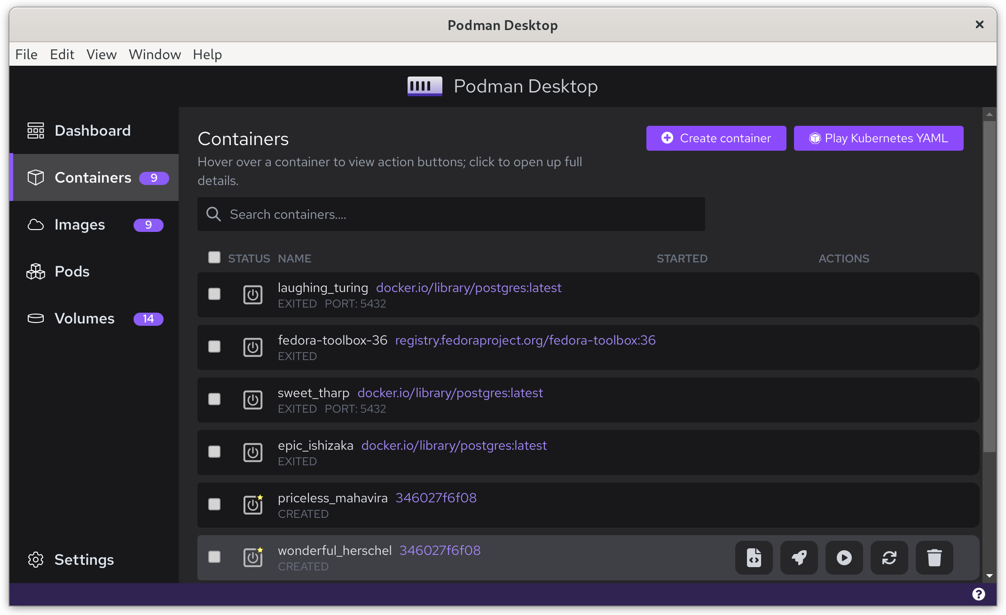Click the status power icon for laughing_turing
Screen dimensions: 1006x615
click(x=252, y=295)
